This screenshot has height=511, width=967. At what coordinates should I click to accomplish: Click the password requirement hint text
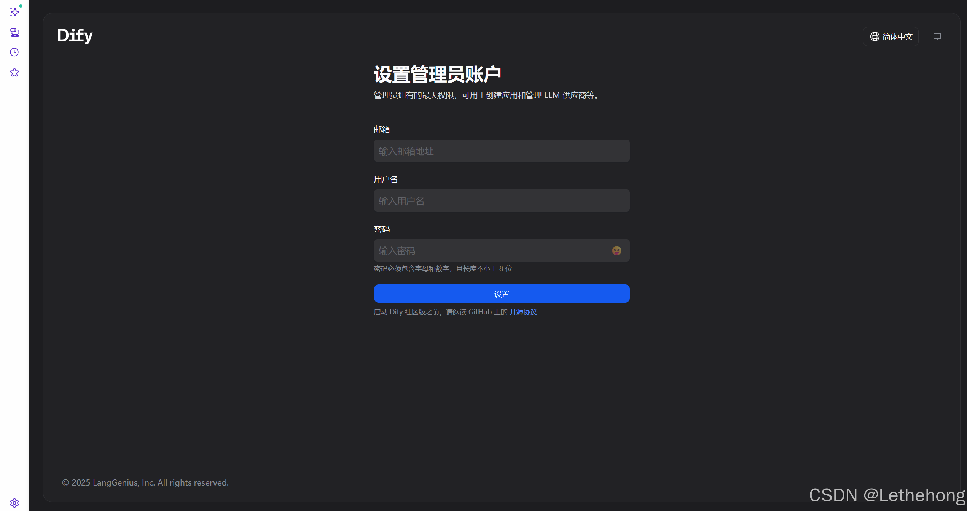(x=443, y=269)
